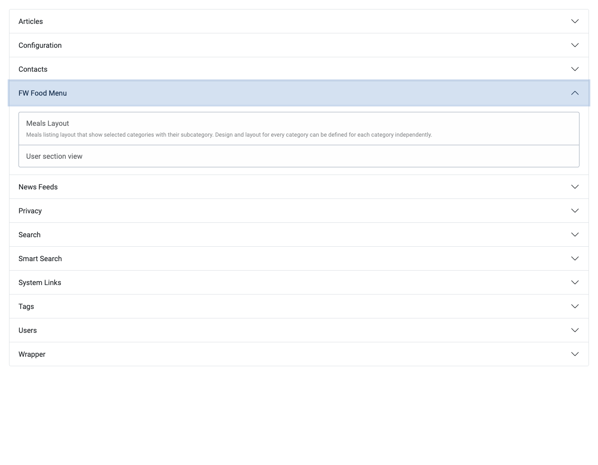Click the Smart Search chevron icon
The height and width of the screenshot is (465, 598).
[575, 258]
